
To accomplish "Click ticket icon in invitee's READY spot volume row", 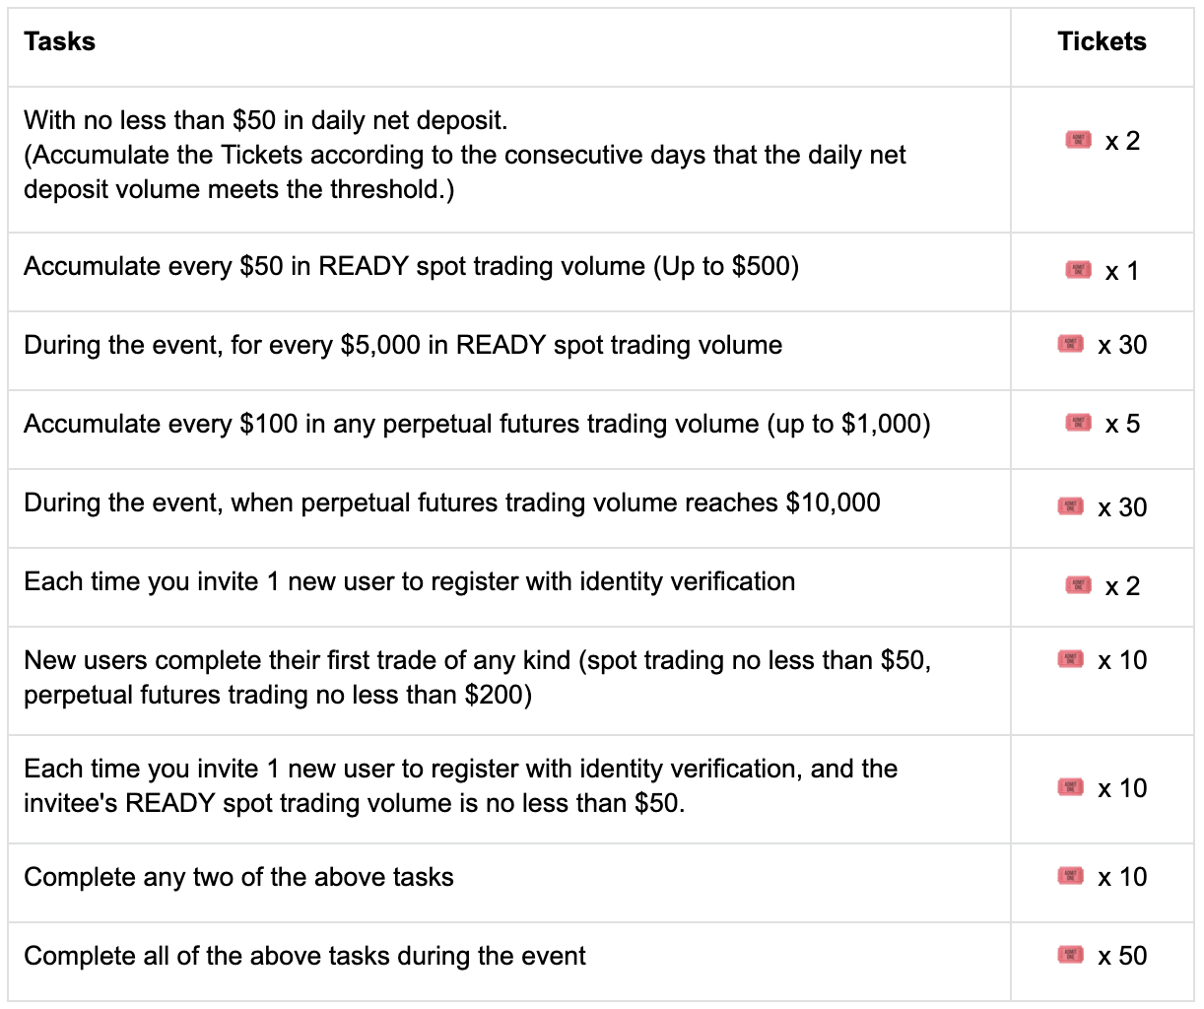I will click(1071, 787).
